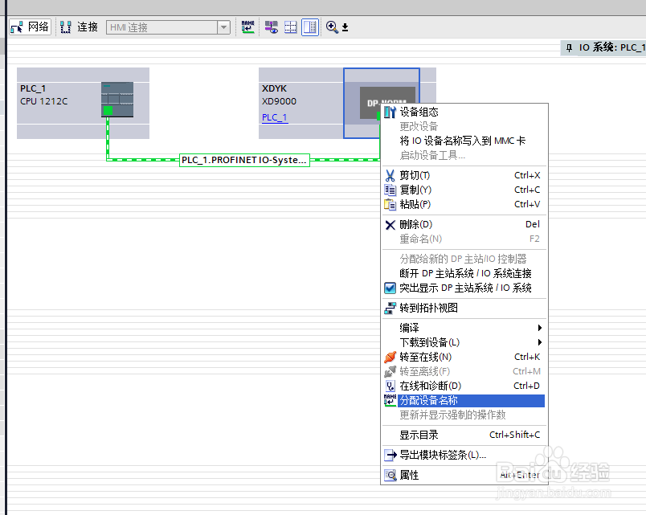
Task: Choose 设备组态 in context menu
Action: [x=464, y=112]
